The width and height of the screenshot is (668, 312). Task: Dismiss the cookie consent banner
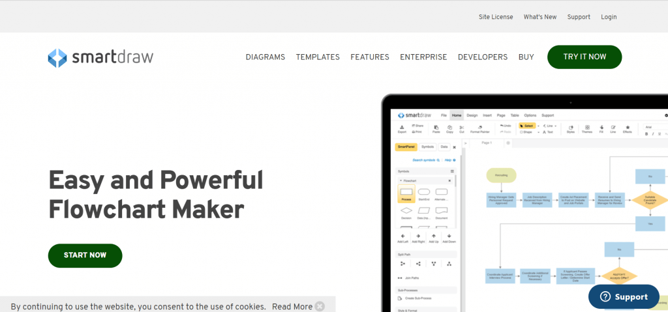[320, 307]
